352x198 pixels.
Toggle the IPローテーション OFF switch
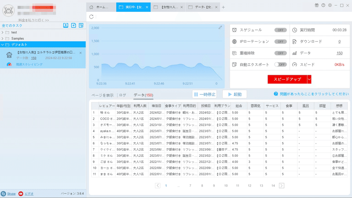point(280,41)
